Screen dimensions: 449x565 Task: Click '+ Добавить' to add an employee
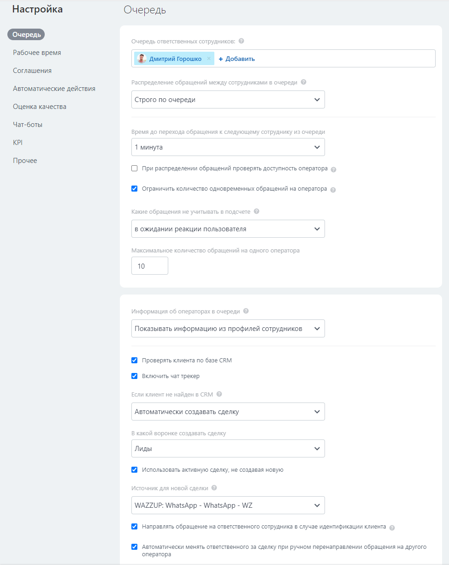coord(236,59)
